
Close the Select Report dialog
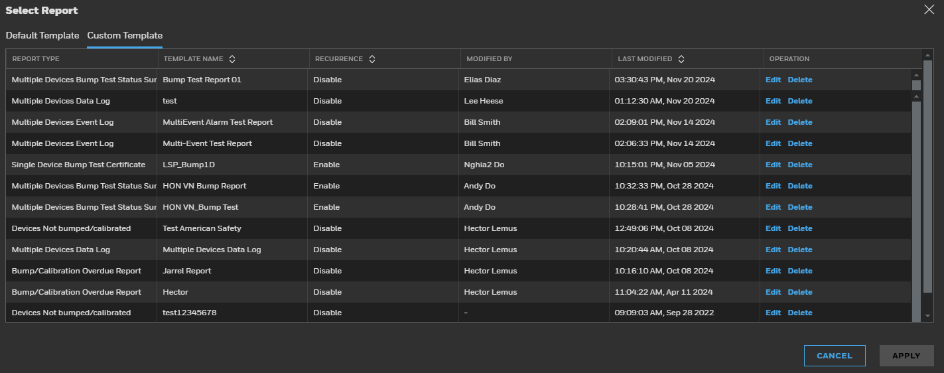coord(929,9)
